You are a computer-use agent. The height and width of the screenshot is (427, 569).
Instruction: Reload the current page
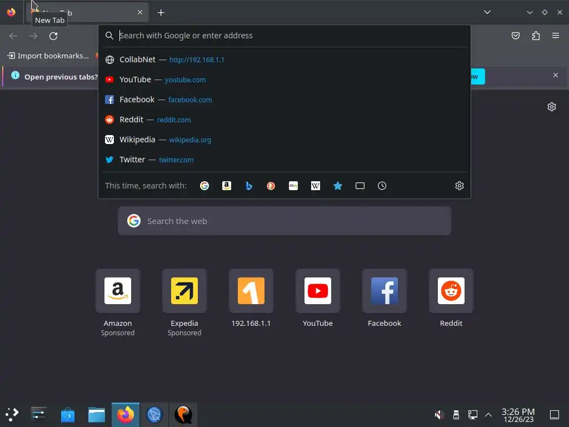tap(53, 36)
